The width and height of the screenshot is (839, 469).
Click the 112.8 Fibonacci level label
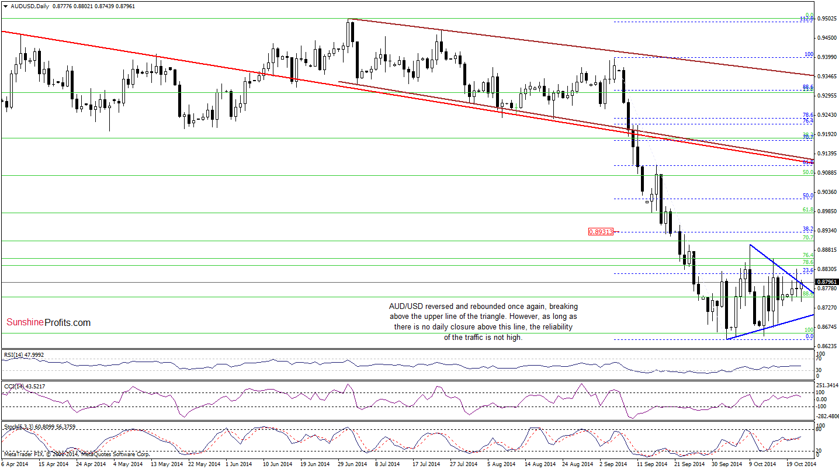click(x=806, y=19)
